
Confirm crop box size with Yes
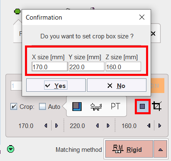[56, 85]
